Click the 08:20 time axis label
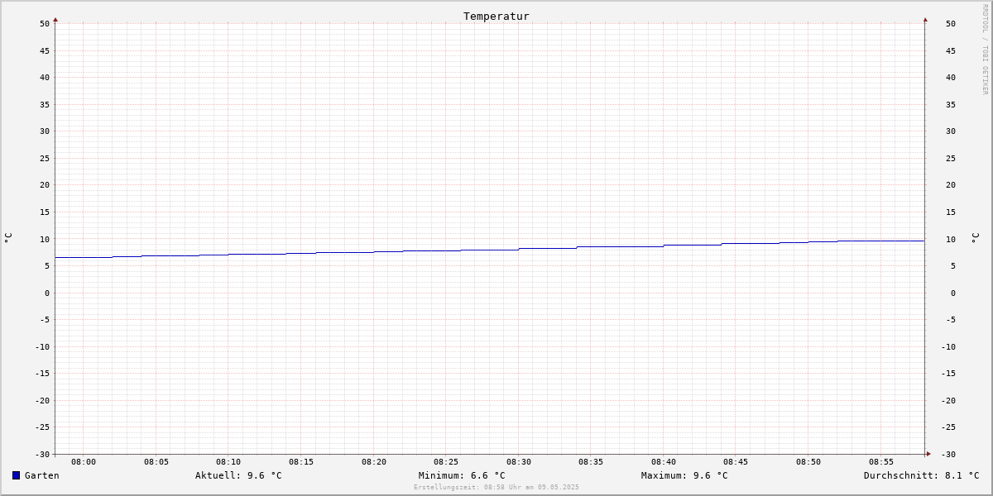 (x=374, y=461)
